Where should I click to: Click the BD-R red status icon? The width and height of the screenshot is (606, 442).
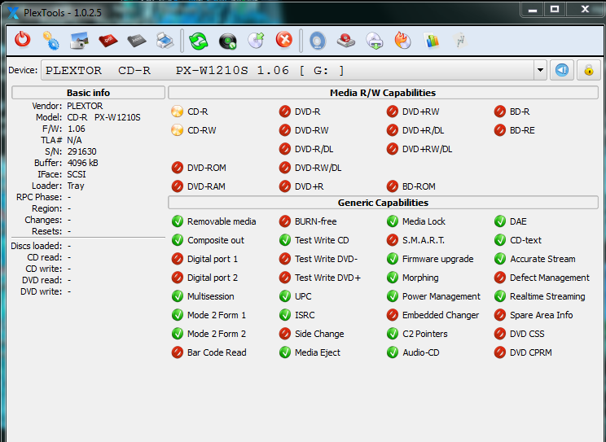coord(500,112)
